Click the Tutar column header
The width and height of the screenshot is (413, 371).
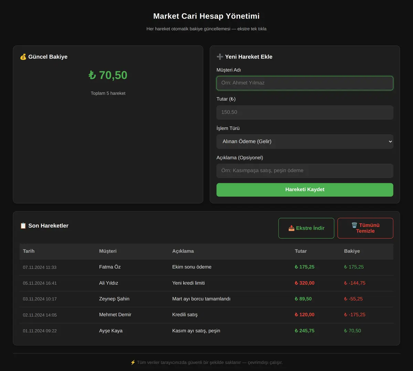tap(300, 251)
